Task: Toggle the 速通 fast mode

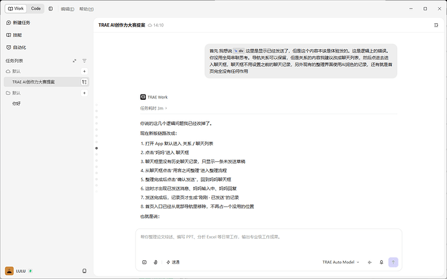Action: [173, 262]
